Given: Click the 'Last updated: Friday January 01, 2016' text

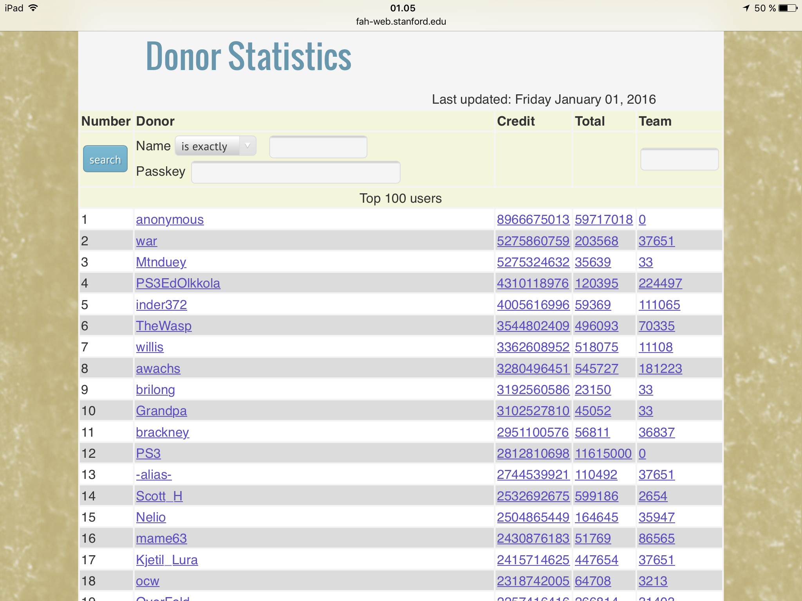Looking at the screenshot, I should coord(544,99).
